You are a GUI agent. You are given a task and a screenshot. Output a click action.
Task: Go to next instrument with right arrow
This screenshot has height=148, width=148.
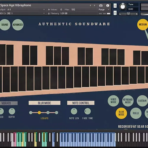[x=94, y=6]
